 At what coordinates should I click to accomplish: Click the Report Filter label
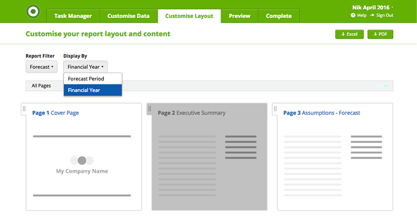[x=40, y=56]
